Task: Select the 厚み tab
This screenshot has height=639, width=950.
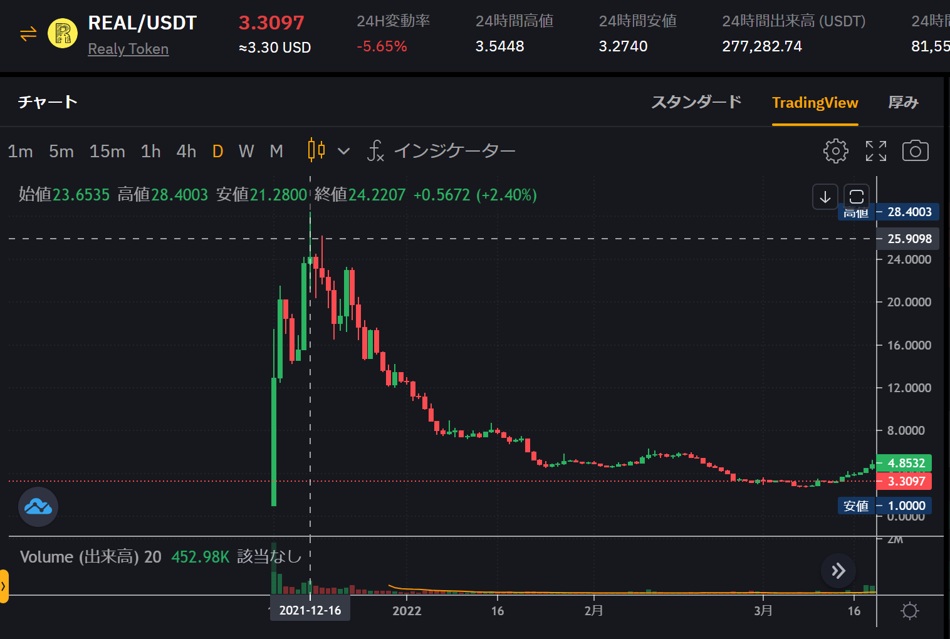Action: pos(904,102)
